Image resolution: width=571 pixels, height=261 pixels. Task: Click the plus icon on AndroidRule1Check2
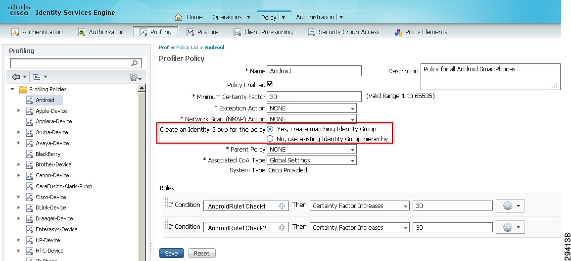point(282,228)
